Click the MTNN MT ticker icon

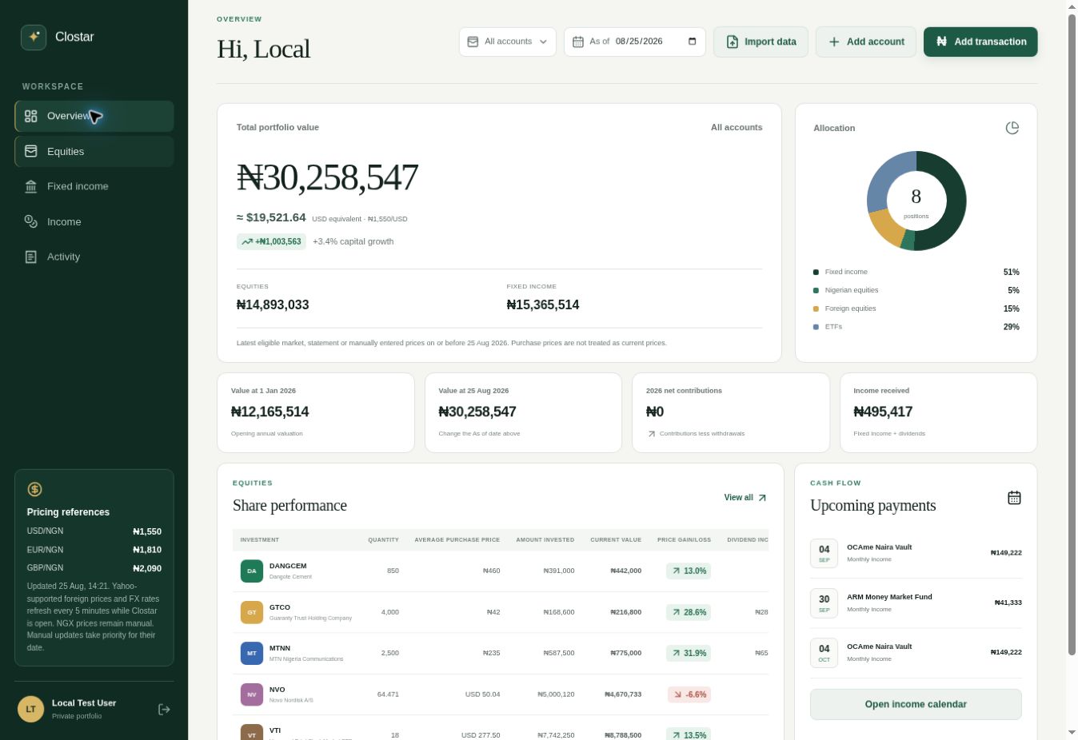tap(252, 653)
